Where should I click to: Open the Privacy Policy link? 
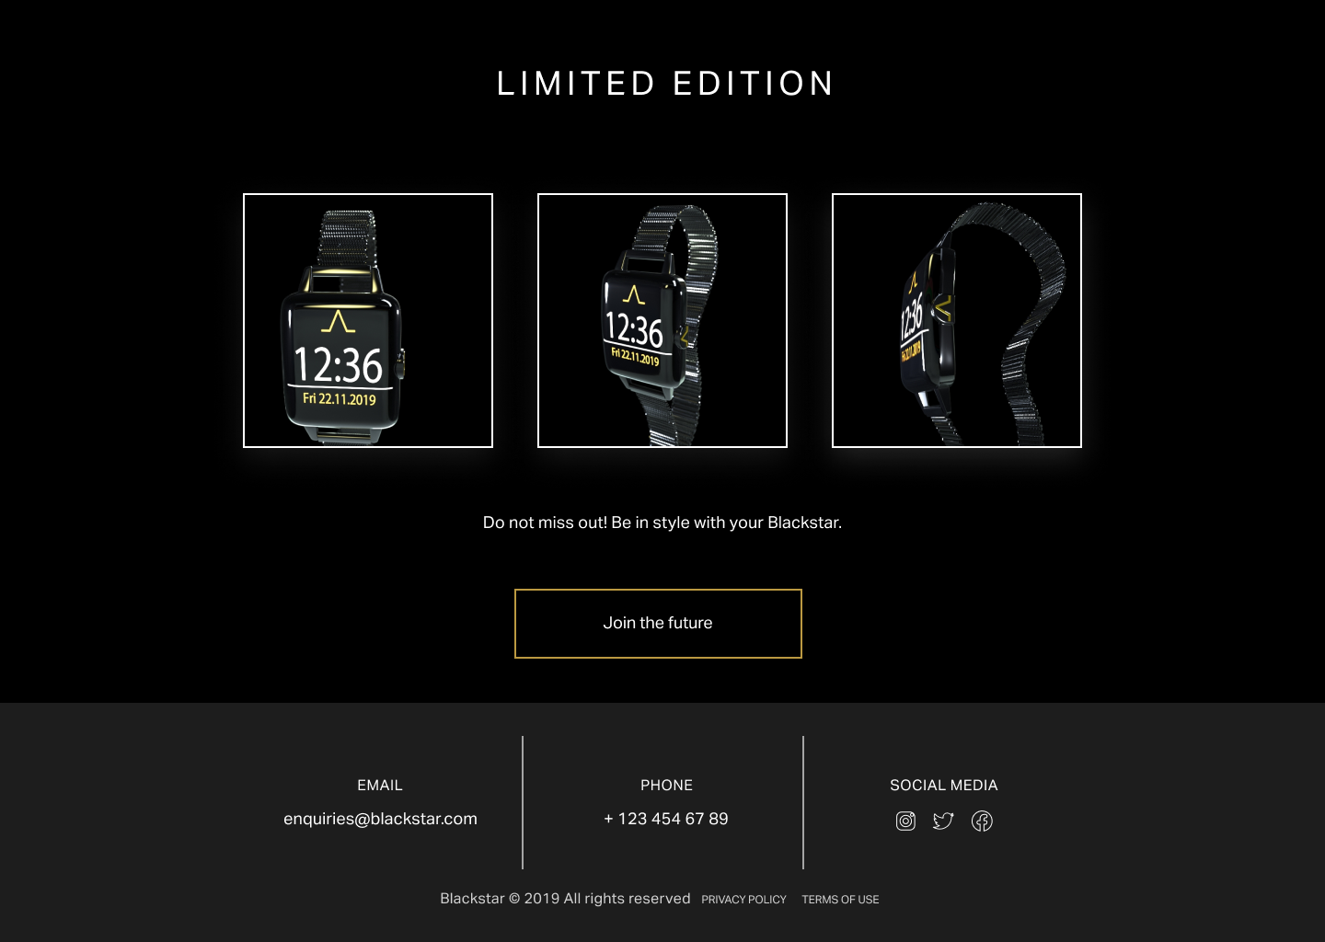(743, 900)
